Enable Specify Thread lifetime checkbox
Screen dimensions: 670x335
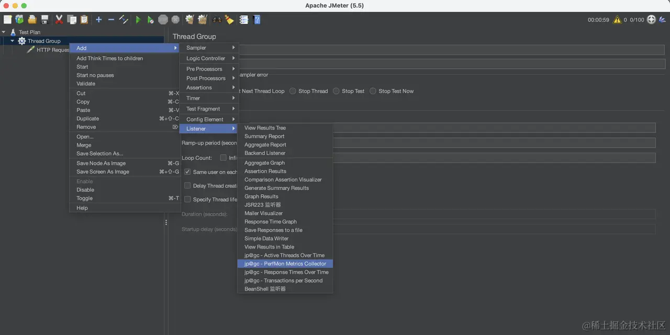click(x=187, y=199)
